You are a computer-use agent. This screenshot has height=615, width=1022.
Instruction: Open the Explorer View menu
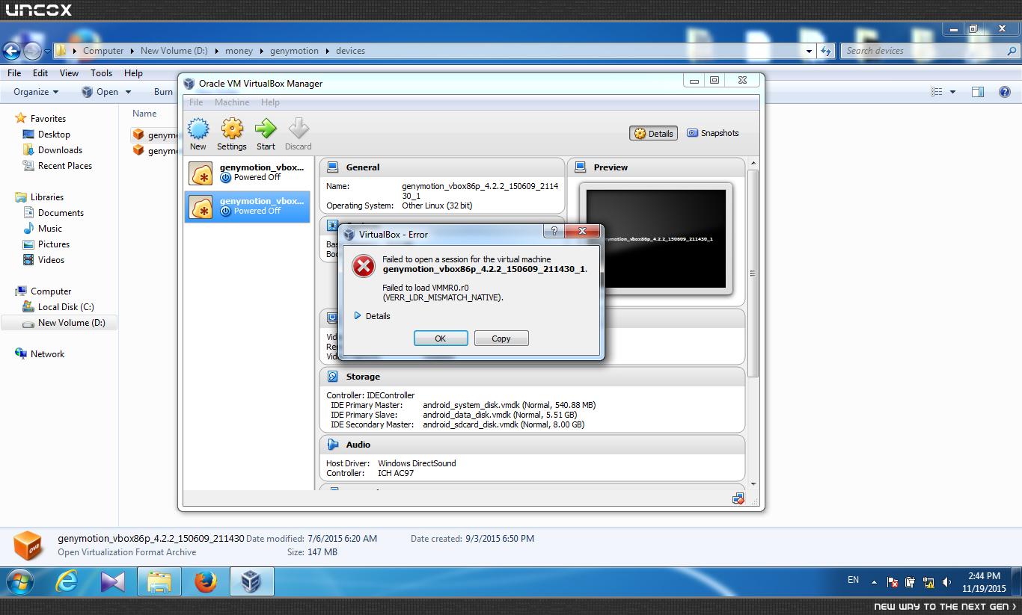coord(69,73)
